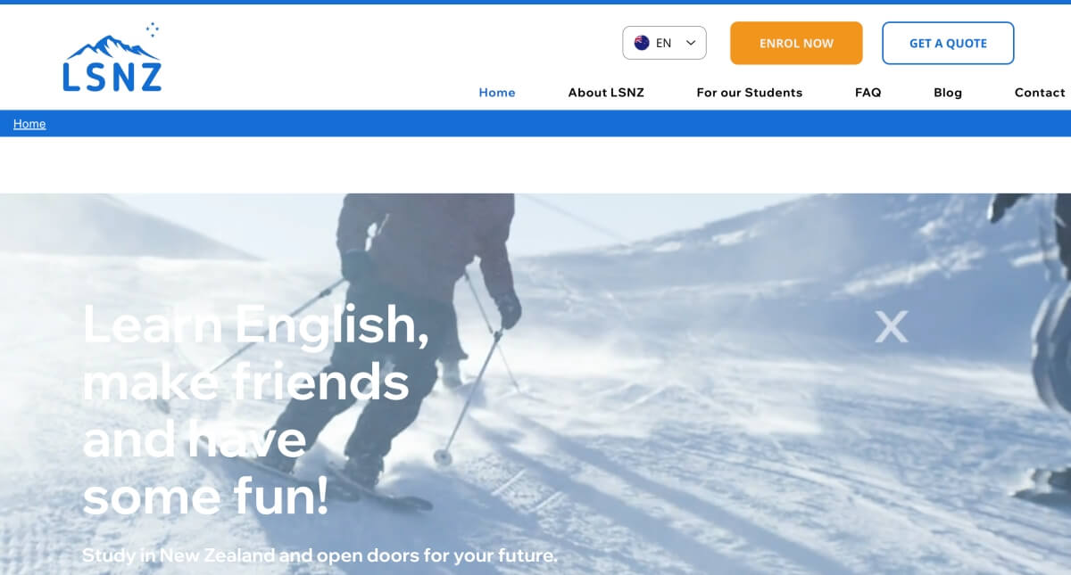1071x575 pixels.
Task: Click the 'Study in New Zealand' subtitle text
Action: point(320,555)
